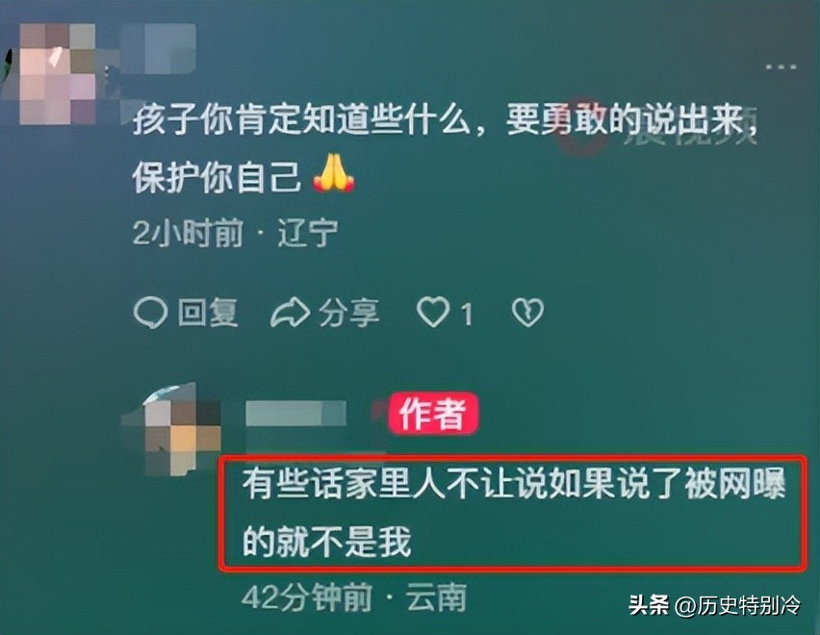Open the three-dot more options menu
This screenshot has width=820, height=635.
(782, 67)
